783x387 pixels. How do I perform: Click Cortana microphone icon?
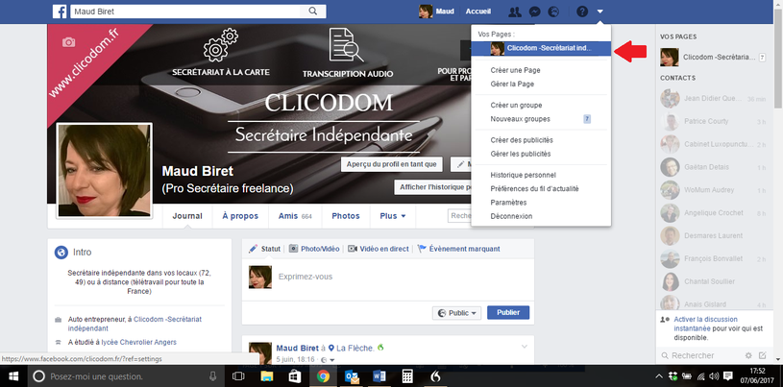click(213, 376)
